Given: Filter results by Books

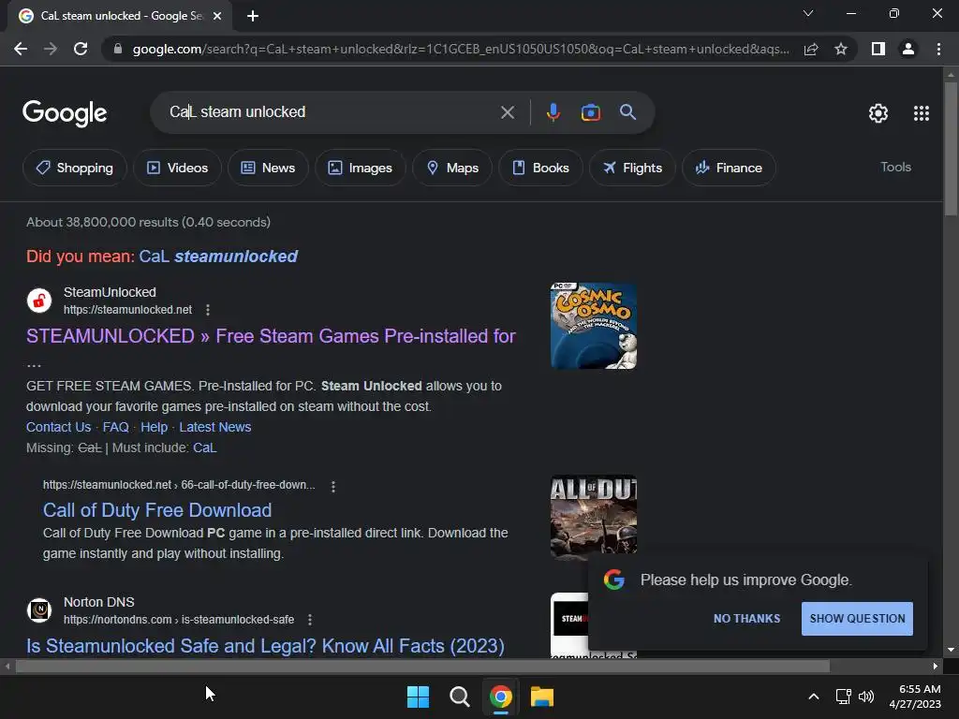Looking at the screenshot, I should pos(540,168).
